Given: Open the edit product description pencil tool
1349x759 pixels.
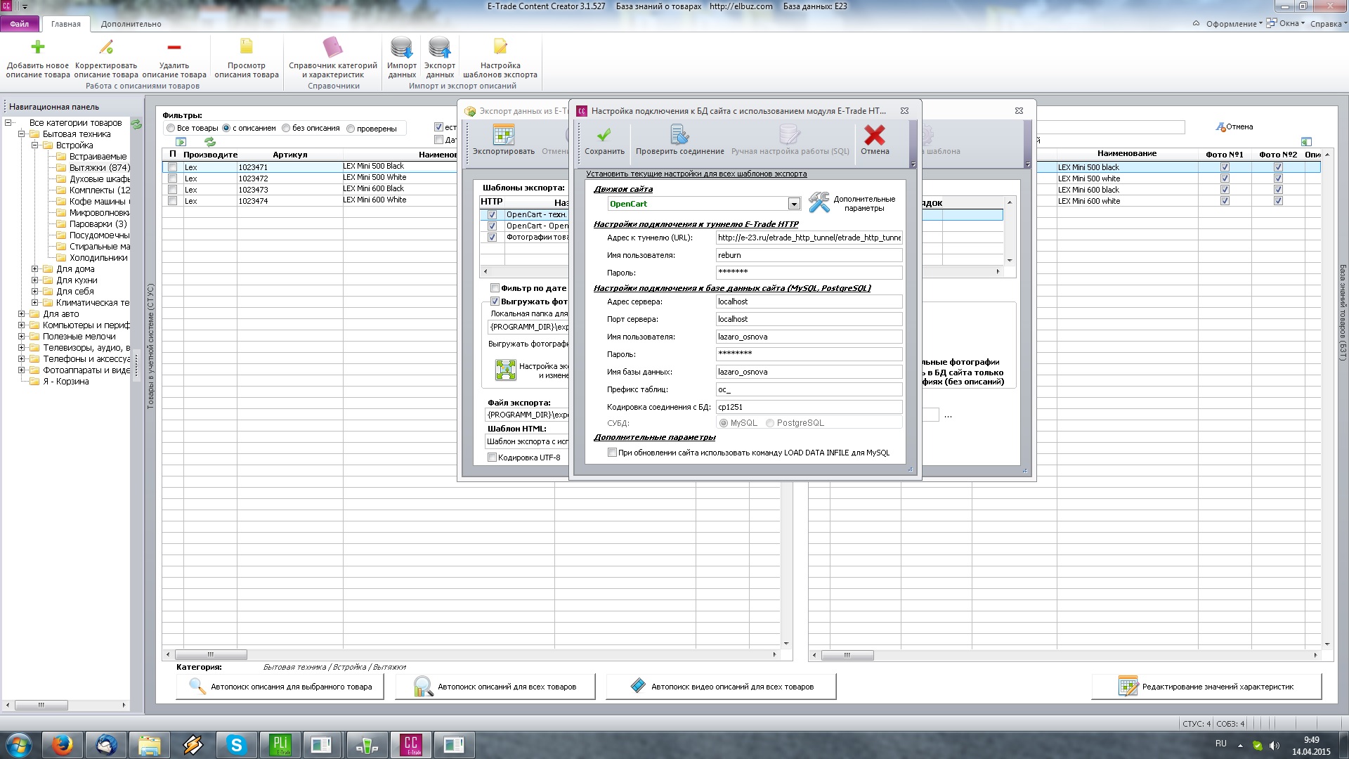Looking at the screenshot, I should coord(106,47).
